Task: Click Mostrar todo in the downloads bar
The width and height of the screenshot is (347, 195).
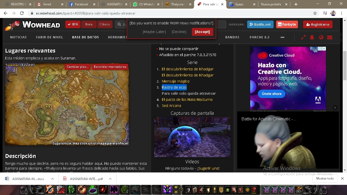Action: (x=325, y=178)
